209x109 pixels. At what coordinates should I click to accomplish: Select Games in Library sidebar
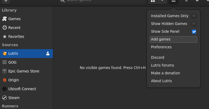[x=26, y=19]
